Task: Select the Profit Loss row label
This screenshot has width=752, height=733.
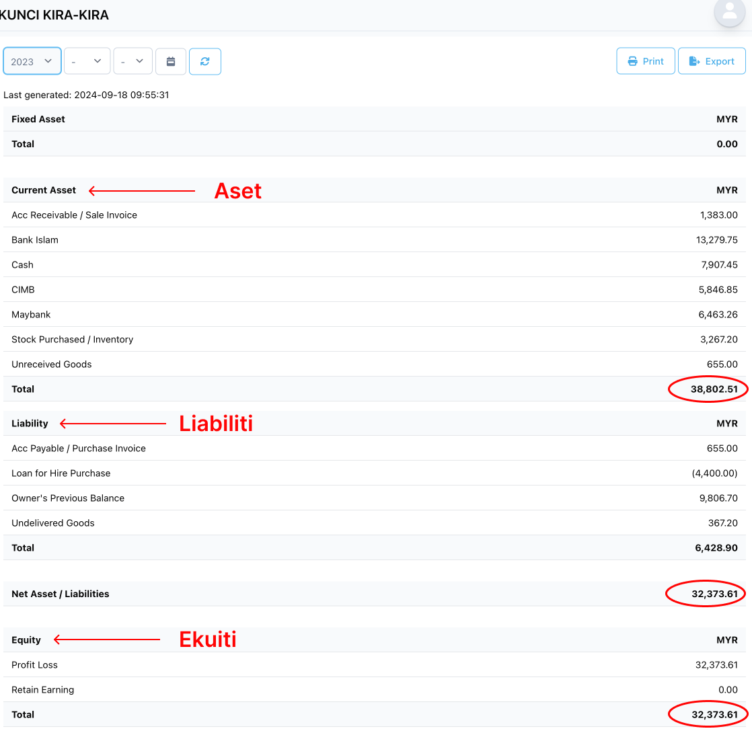Action: click(34, 665)
